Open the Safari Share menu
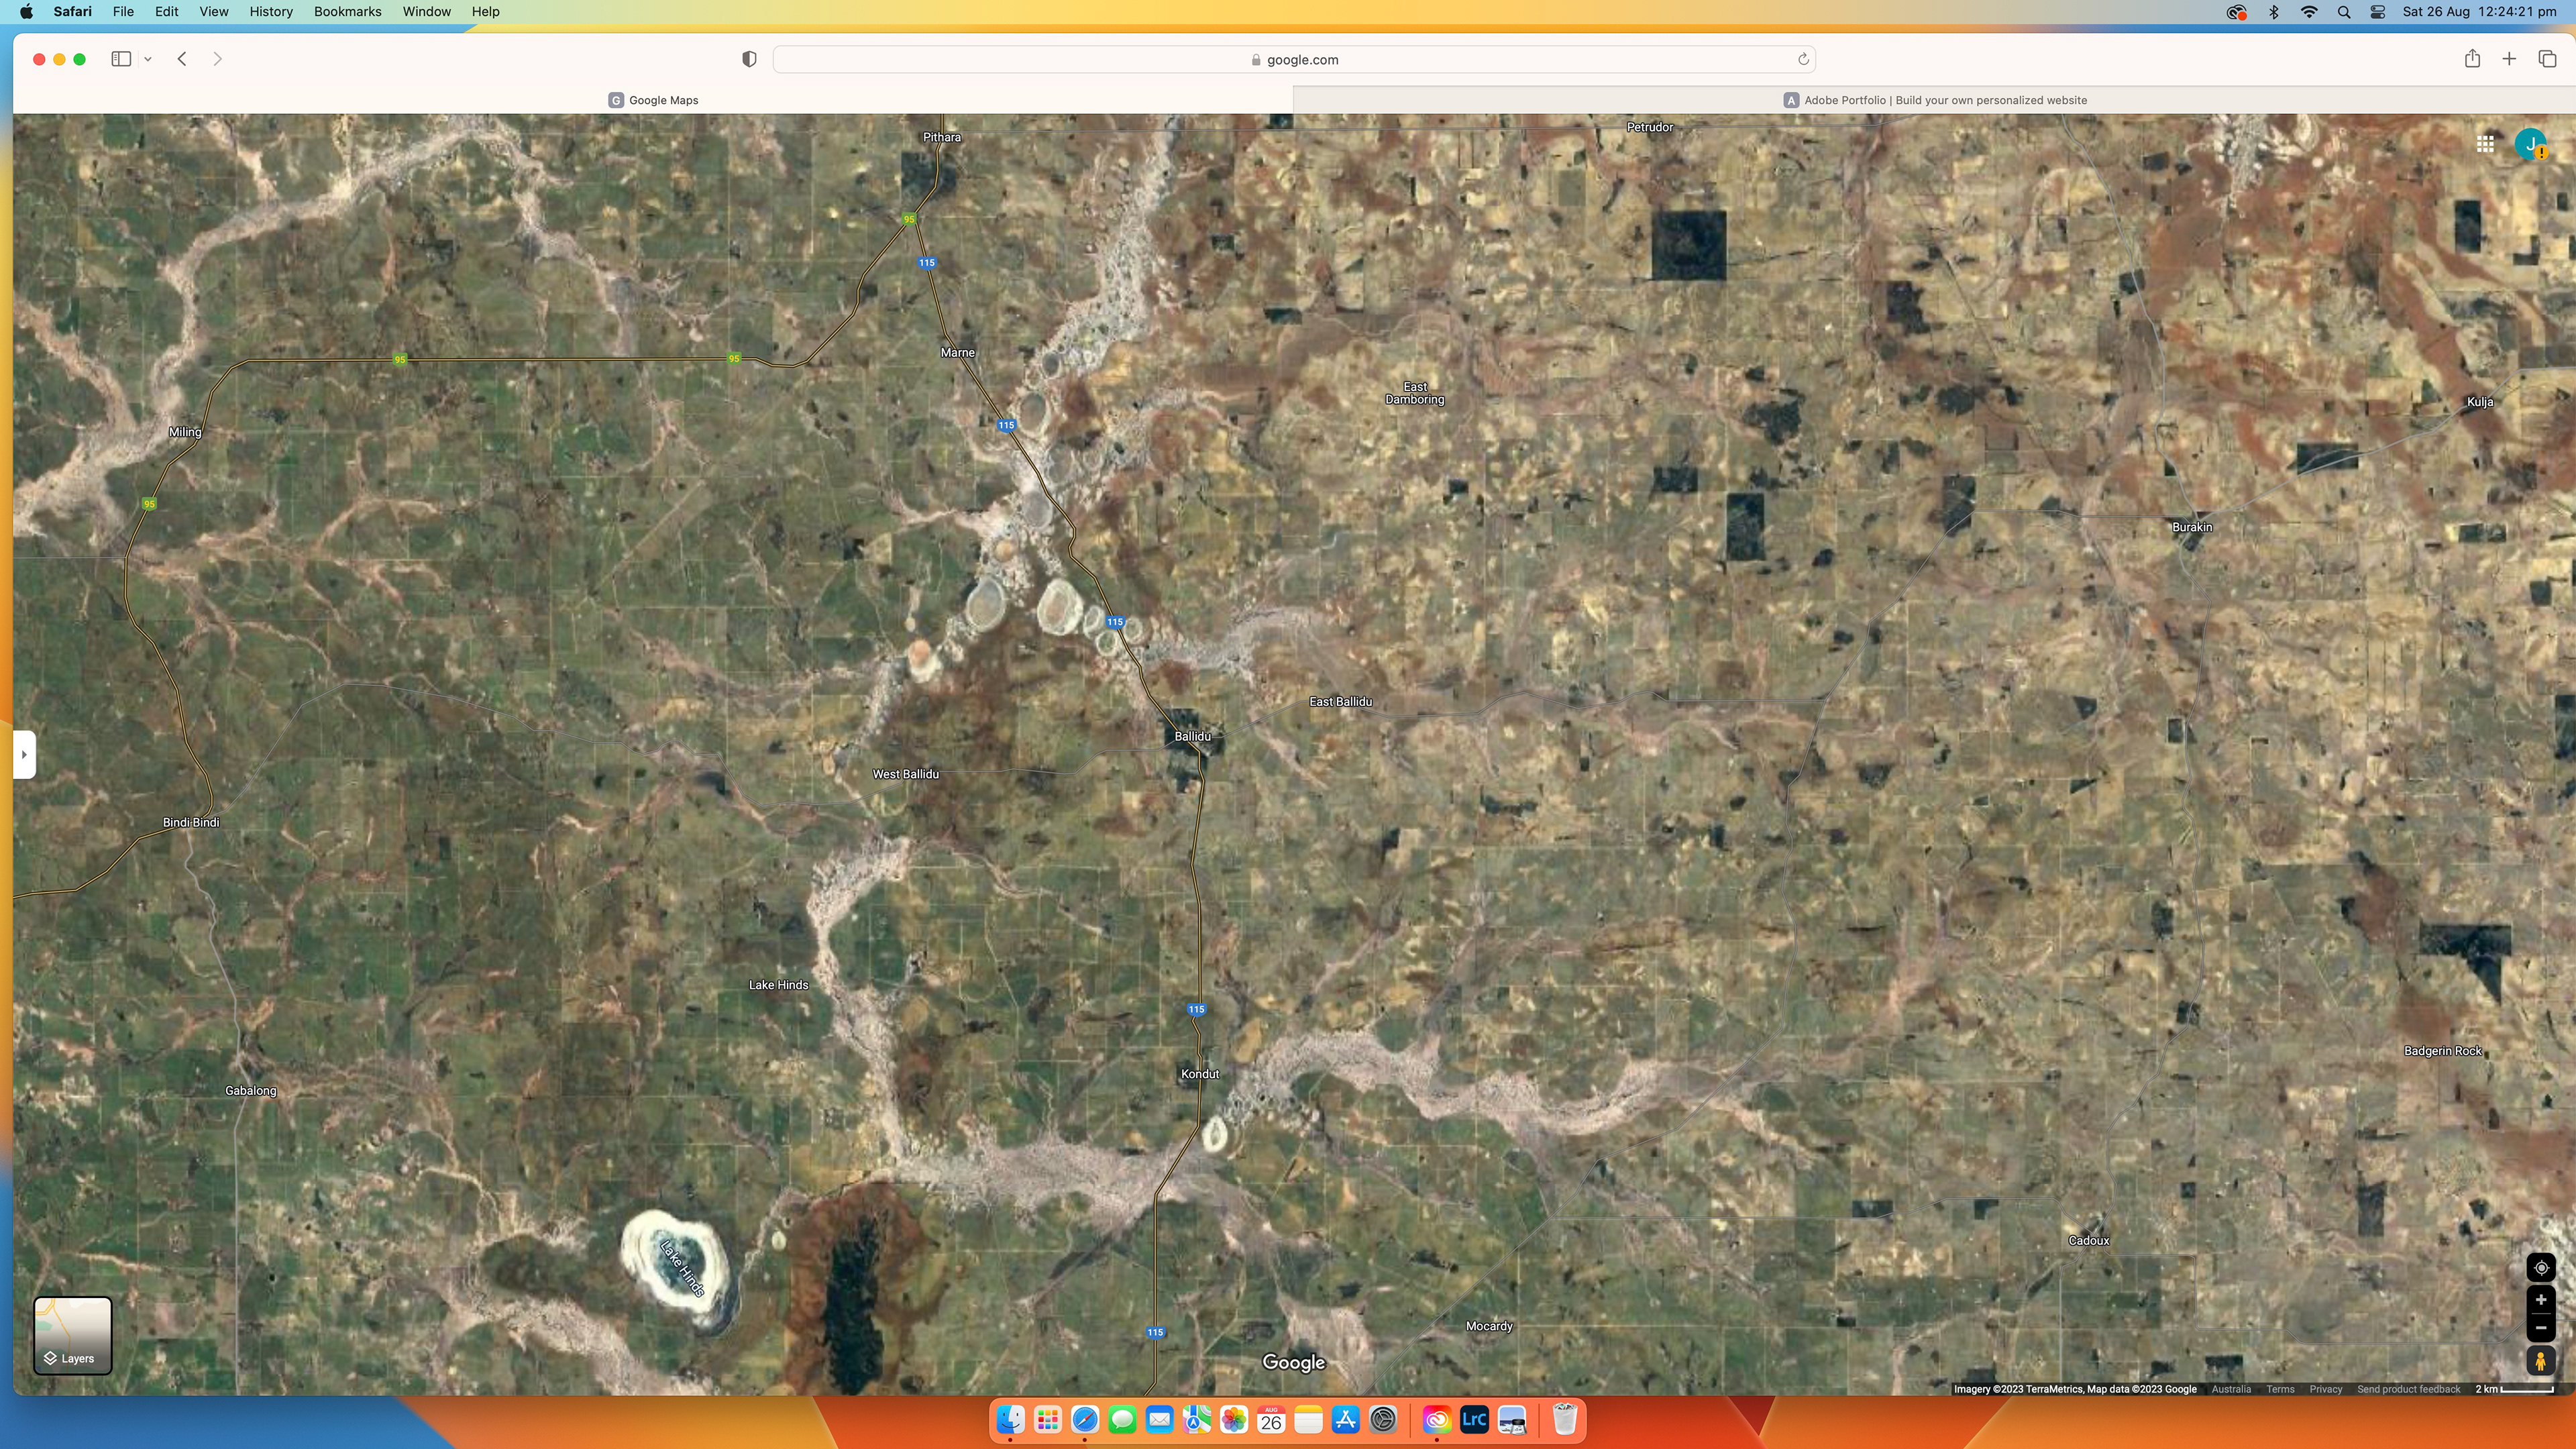Viewport: 2576px width, 1449px height. [x=2472, y=58]
